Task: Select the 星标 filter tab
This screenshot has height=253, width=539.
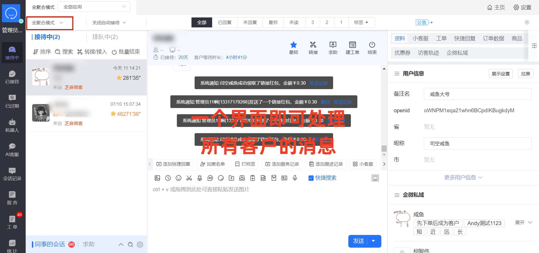Action: coord(273,22)
